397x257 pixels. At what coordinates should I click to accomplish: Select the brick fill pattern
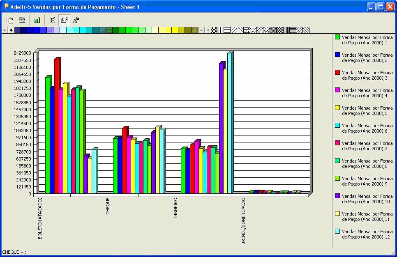coord(247,30)
